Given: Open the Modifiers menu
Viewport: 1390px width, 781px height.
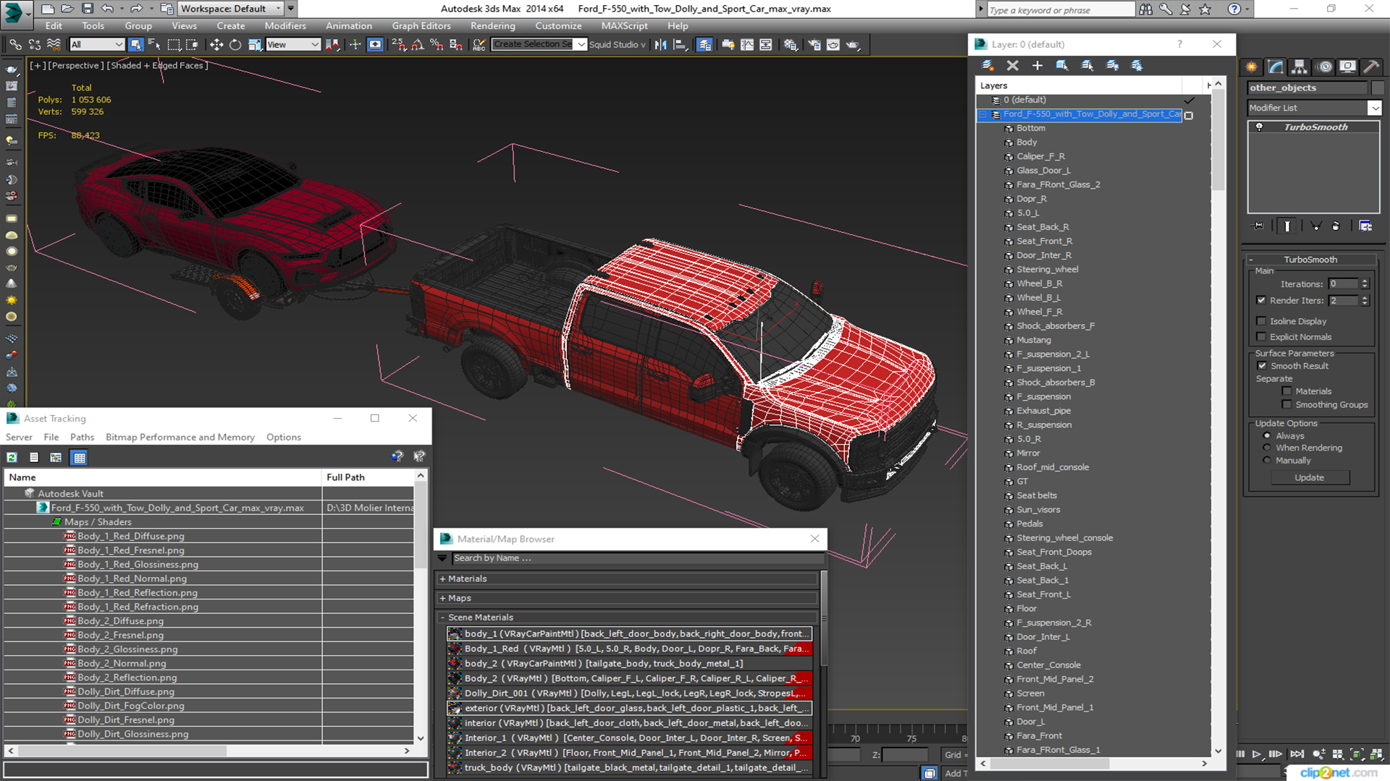Looking at the screenshot, I should tap(285, 26).
